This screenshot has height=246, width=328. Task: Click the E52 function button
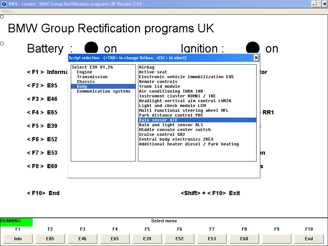click(179, 239)
